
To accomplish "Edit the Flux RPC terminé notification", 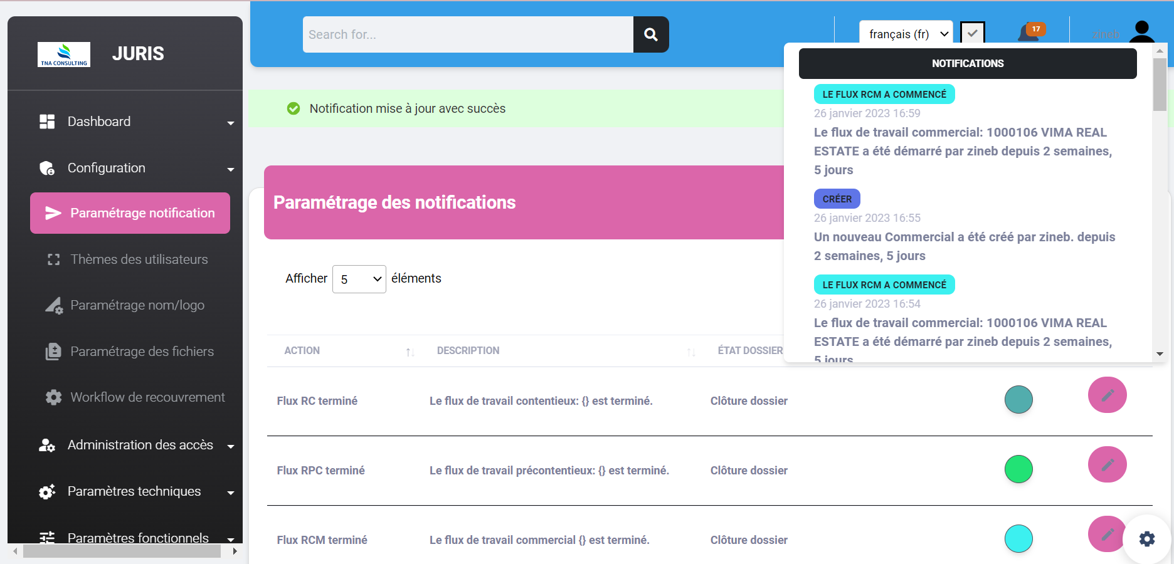I will [1107, 464].
